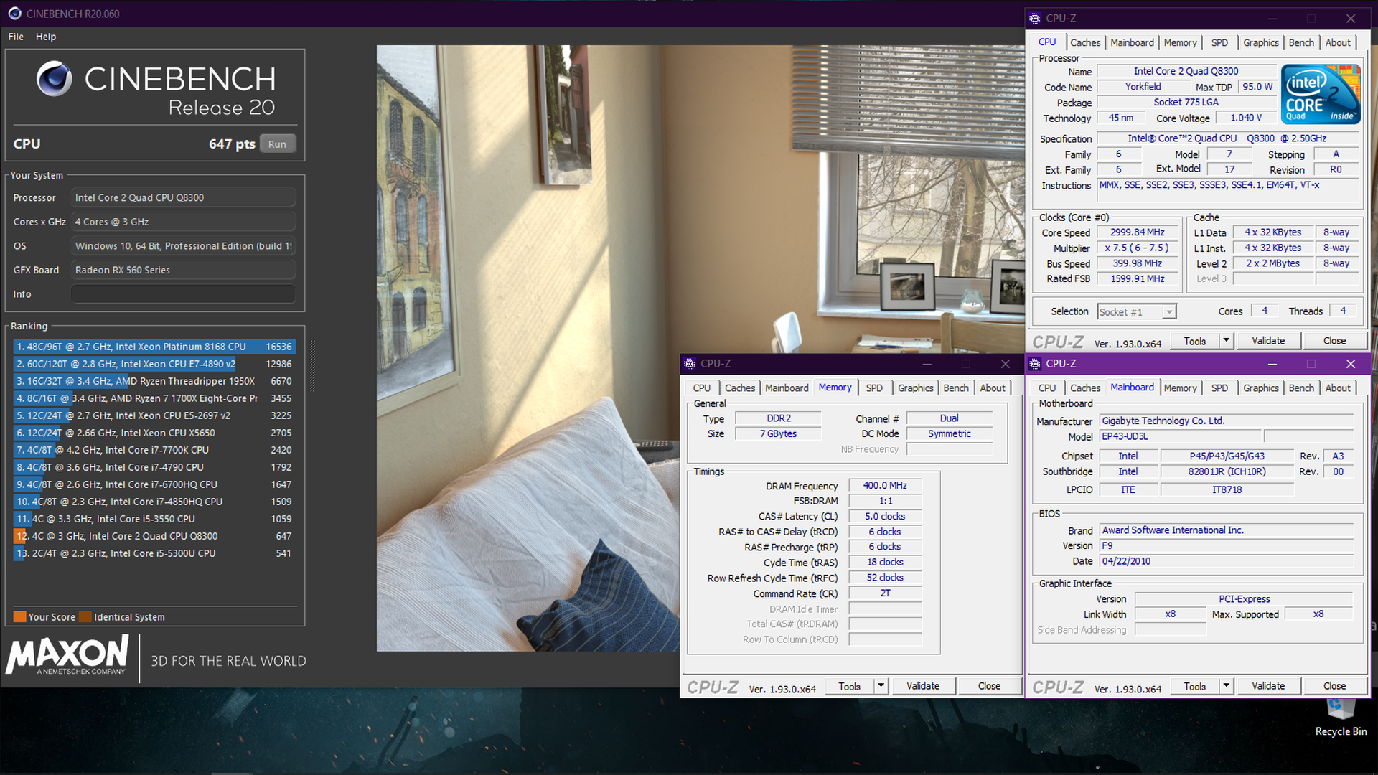Select the CPU tab in the CPU-Z Mainboard window
The height and width of the screenshot is (775, 1378).
[x=1046, y=387]
